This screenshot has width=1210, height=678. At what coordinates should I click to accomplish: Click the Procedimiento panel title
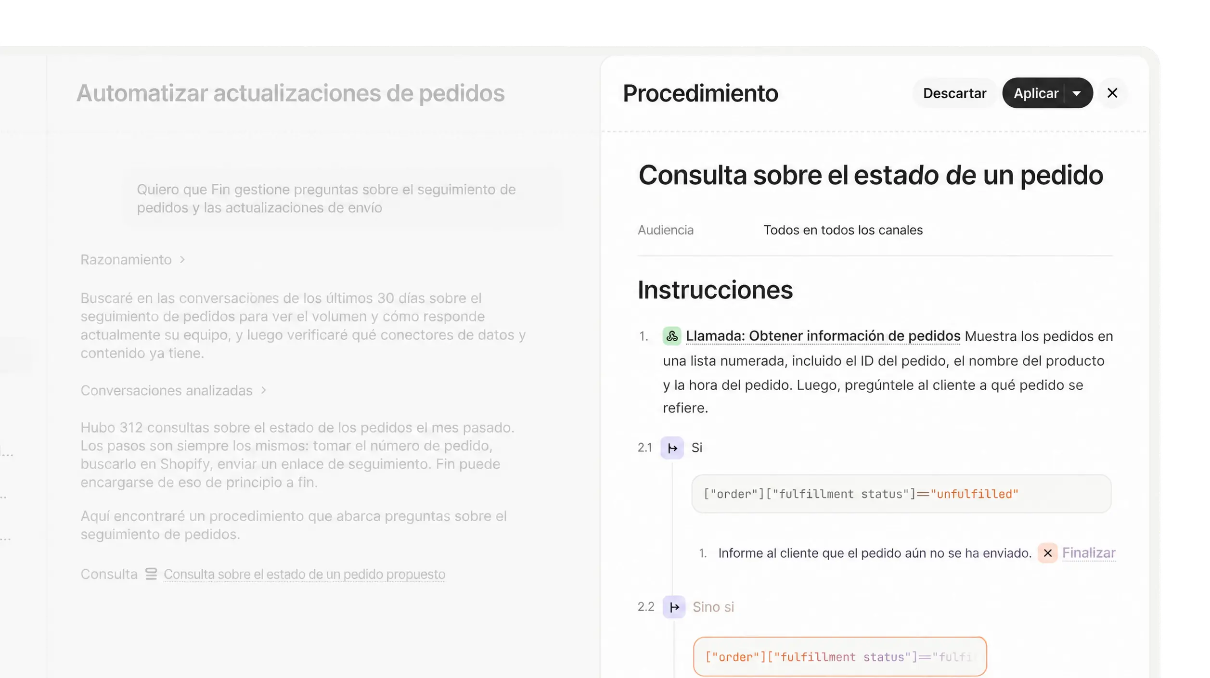tap(700, 93)
